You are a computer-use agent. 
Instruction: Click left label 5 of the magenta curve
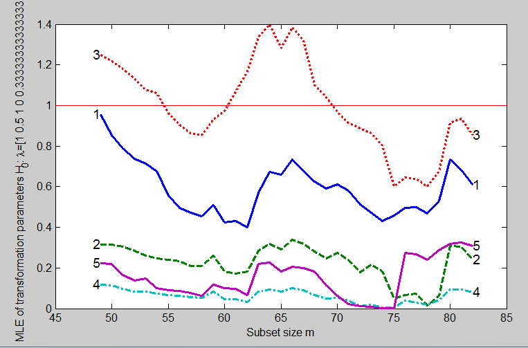pyautogui.click(x=97, y=264)
